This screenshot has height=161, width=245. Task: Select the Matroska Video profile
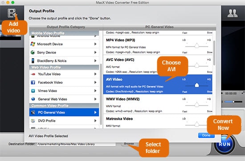[158, 121]
